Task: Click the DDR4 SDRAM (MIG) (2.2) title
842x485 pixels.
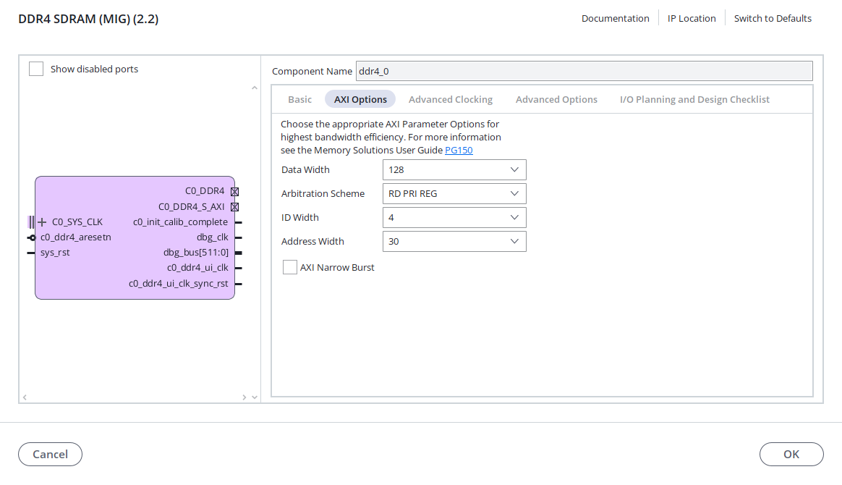Action: pyautogui.click(x=88, y=19)
